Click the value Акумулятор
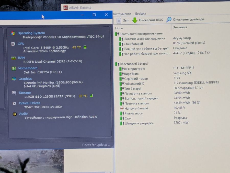 [182, 38]
